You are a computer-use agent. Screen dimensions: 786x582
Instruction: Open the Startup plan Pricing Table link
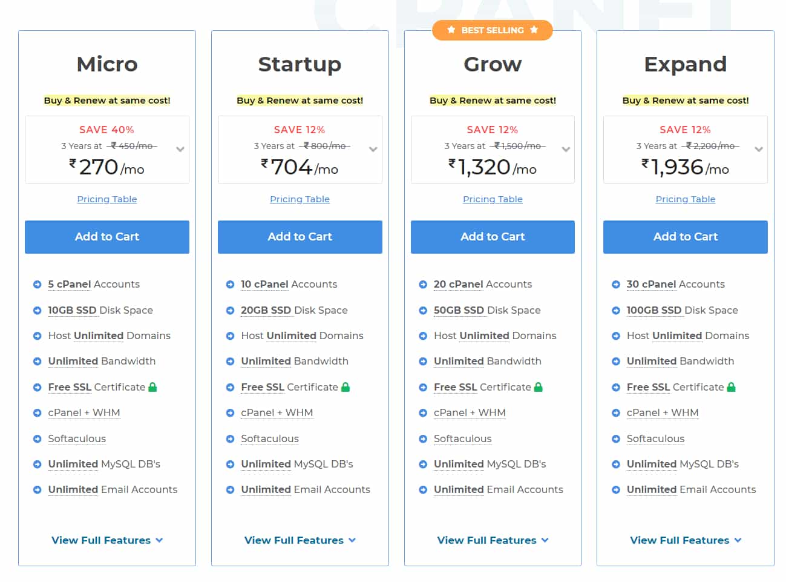coord(300,199)
